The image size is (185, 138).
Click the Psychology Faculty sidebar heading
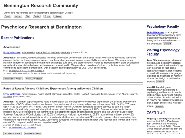pos(163,26)
